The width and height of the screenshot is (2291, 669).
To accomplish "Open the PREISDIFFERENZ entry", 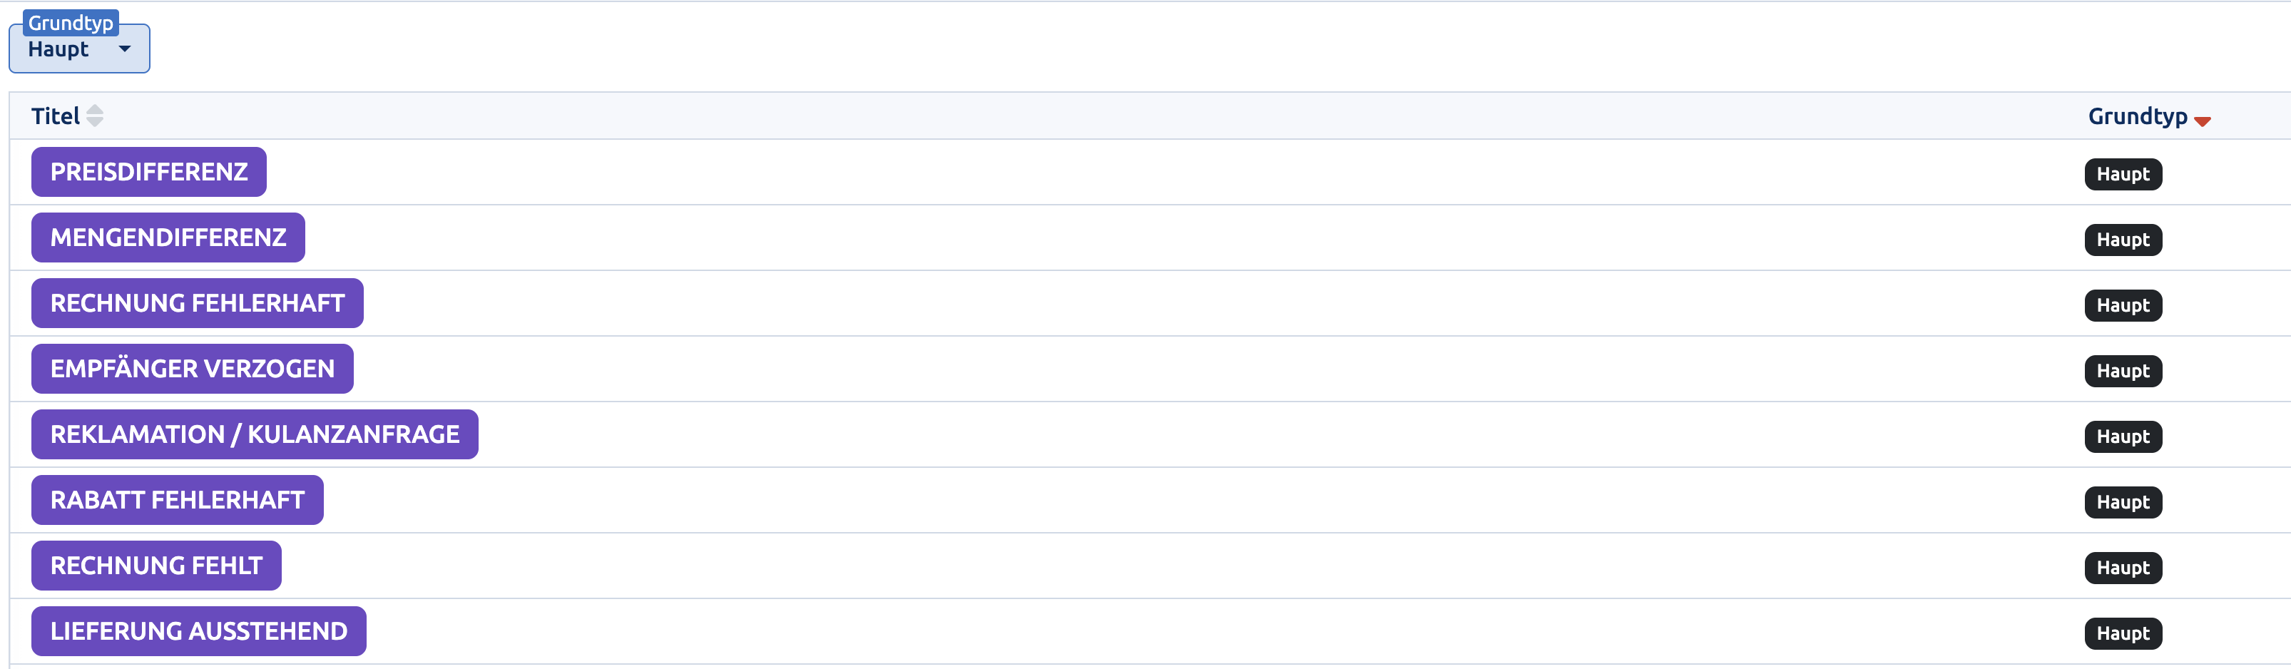I will click(148, 172).
